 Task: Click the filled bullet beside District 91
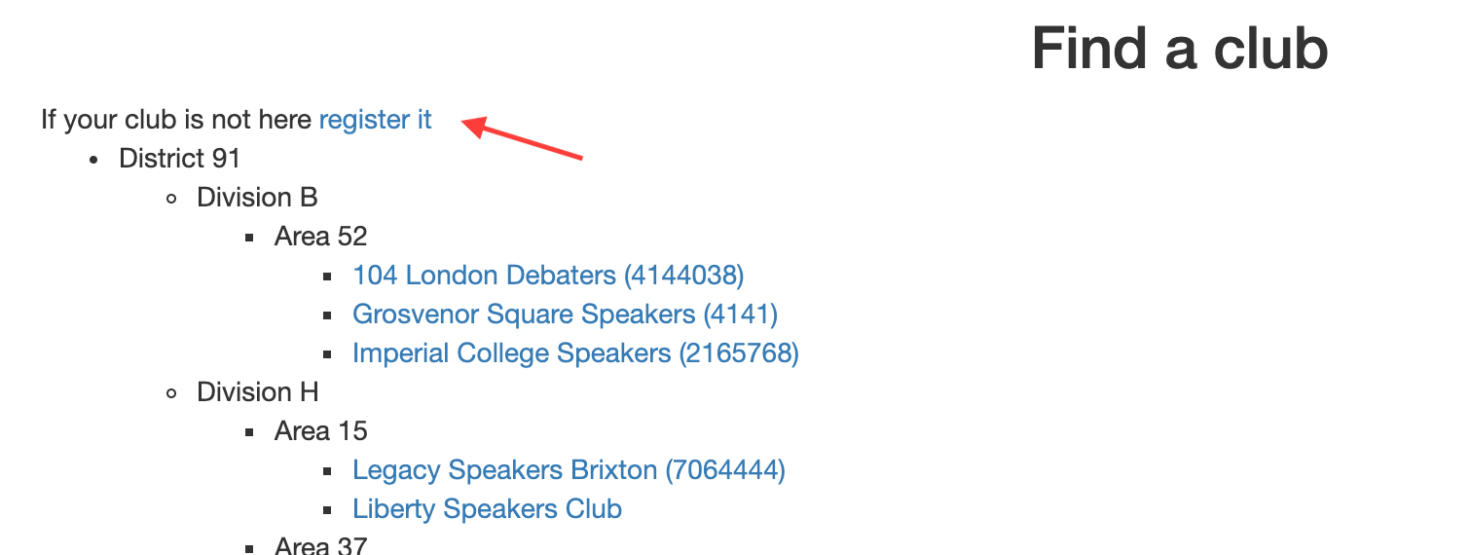pos(94,160)
